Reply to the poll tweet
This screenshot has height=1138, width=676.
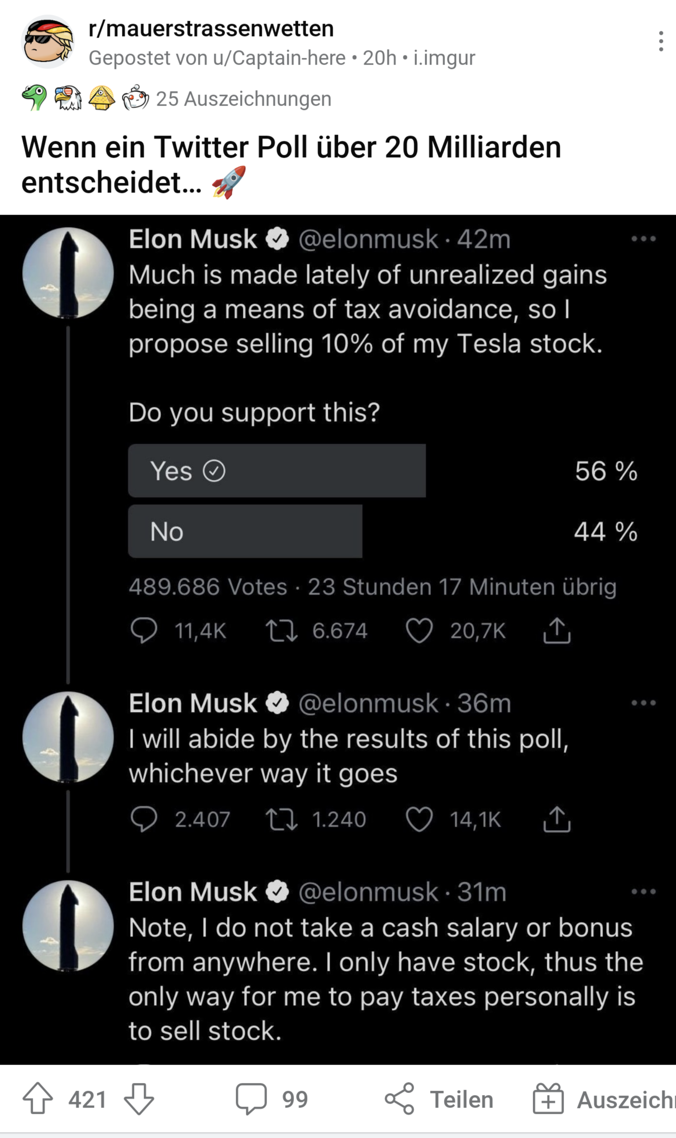tap(144, 631)
